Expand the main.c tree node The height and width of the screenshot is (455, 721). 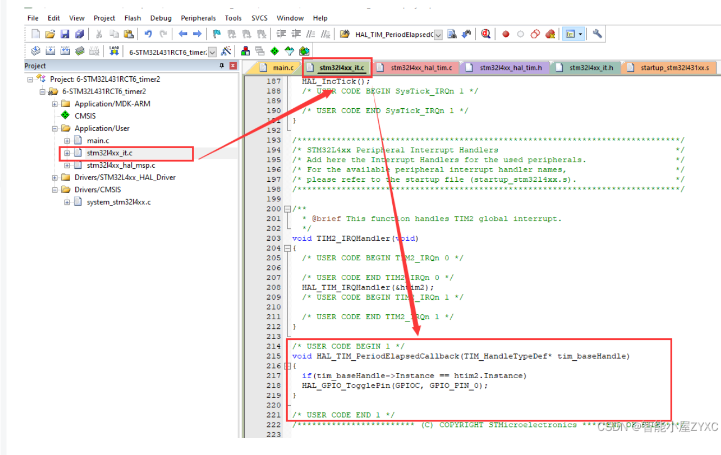tap(67, 141)
